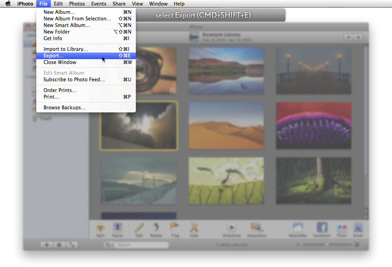
Task: Select the pier with lamps photo
Action: point(314,71)
